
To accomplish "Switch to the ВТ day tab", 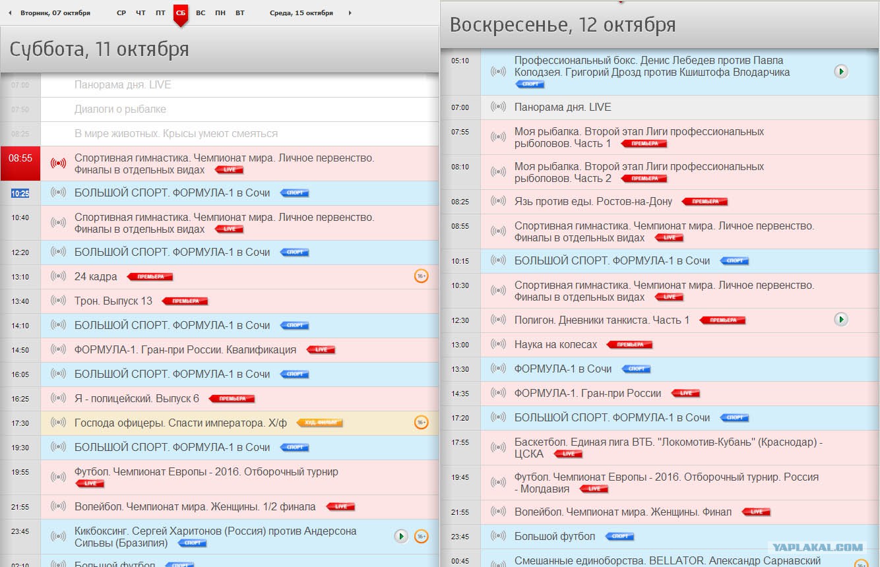I will click(240, 13).
